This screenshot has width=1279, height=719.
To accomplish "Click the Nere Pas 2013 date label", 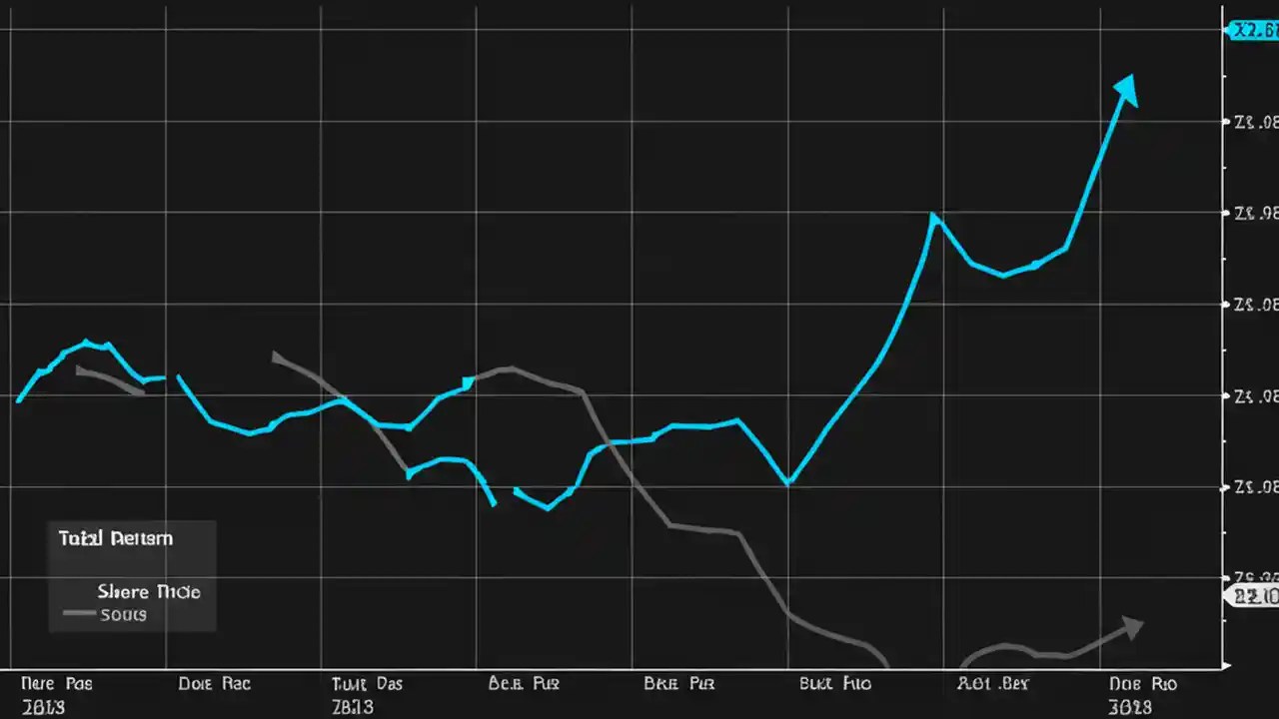I will pyautogui.click(x=55, y=694).
